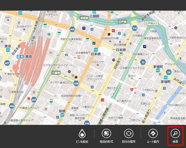
Task: Click the 316 shield below 東京京橋
Action: click(x=87, y=123)
